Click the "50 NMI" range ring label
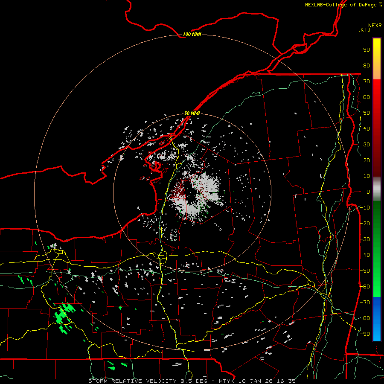The height and width of the screenshot is (384, 384). pyautogui.click(x=192, y=113)
